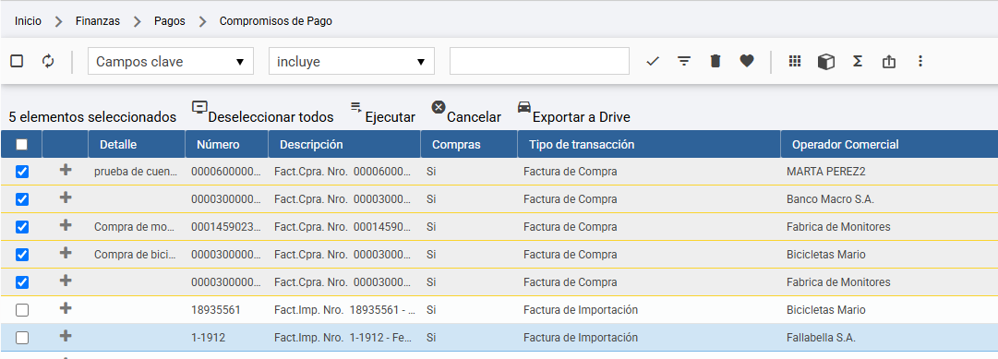Uncheck the Banco Macro S.A. row checkbox
This screenshot has width=998, height=359.
point(21,199)
